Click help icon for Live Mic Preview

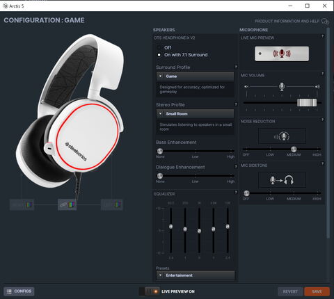point(322,36)
